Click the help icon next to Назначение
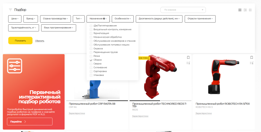The width and height of the screenshot is (261, 132). pyautogui.click(x=104, y=19)
